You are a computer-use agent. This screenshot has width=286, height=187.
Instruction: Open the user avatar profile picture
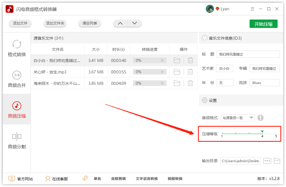(x=210, y=9)
